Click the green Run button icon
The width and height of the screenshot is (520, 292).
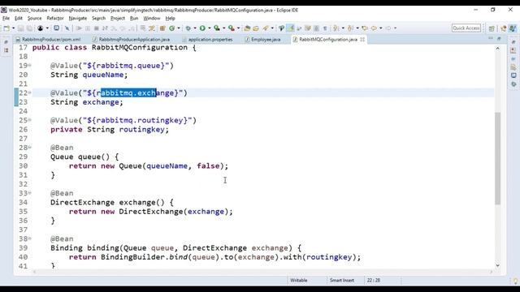click(x=202, y=28)
